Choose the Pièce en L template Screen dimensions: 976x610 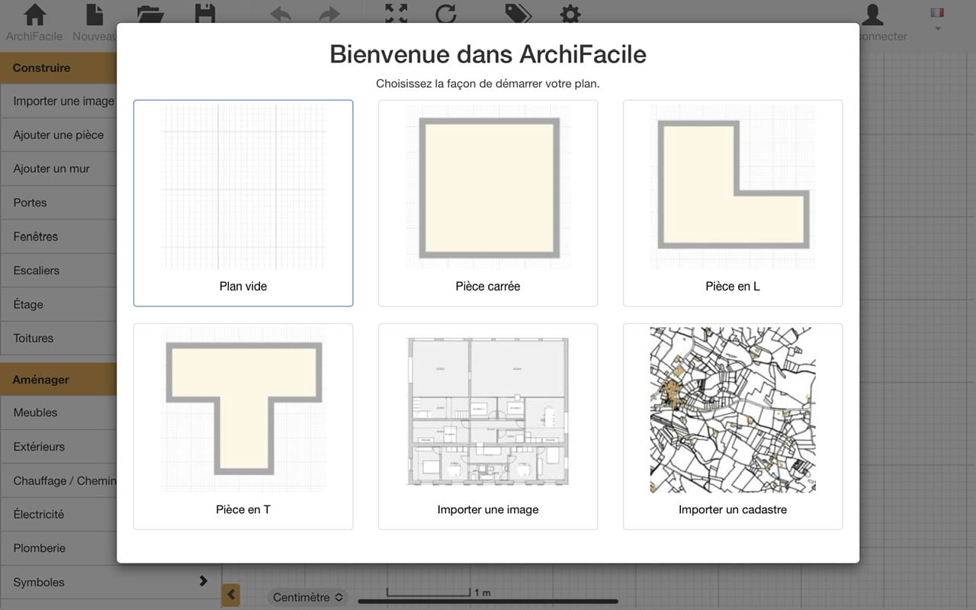click(x=733, y=203)
